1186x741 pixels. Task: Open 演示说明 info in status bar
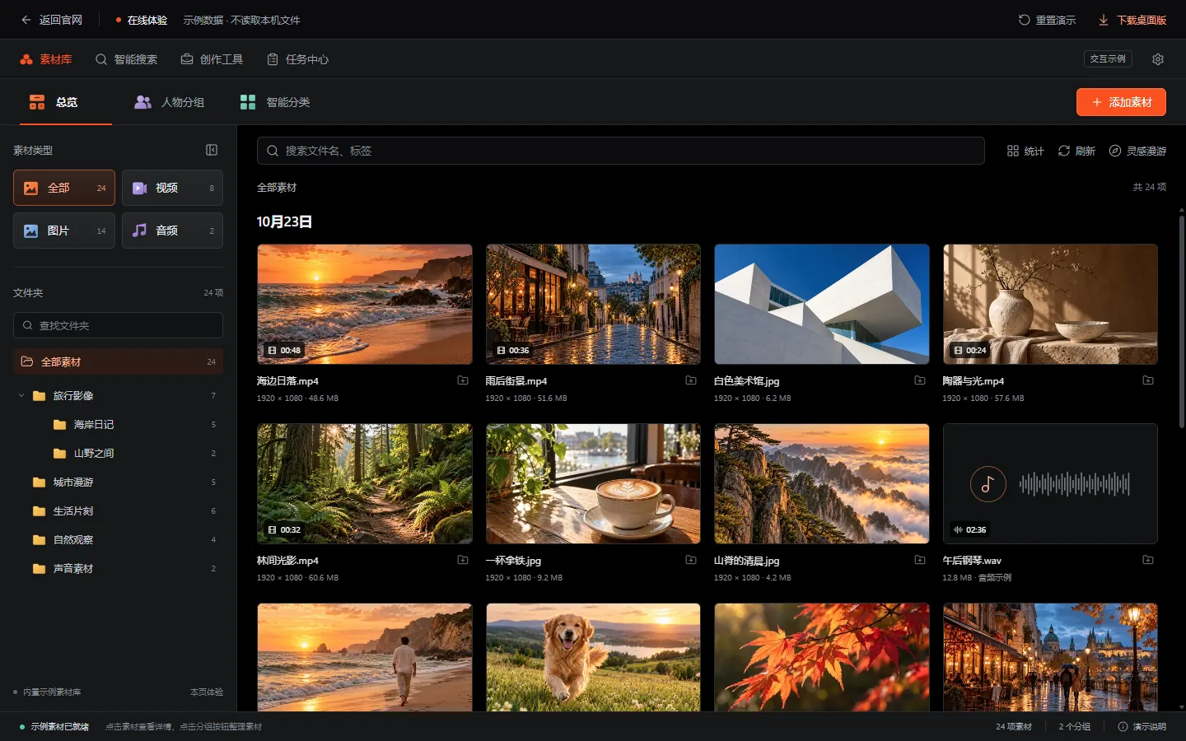[1142, 726]
